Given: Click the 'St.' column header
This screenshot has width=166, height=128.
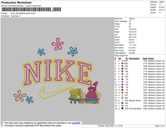Looking at the screenshot, I should (127, 58).
